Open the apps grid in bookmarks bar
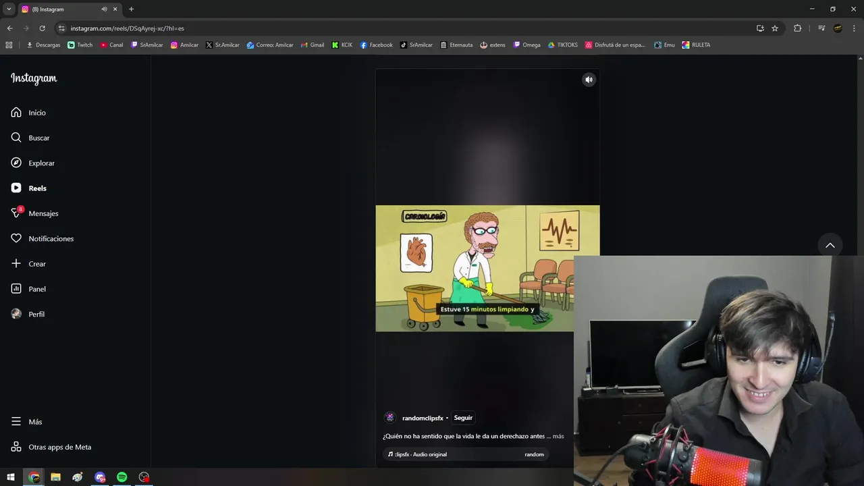The image size is (864, 486). pos(9,45)
